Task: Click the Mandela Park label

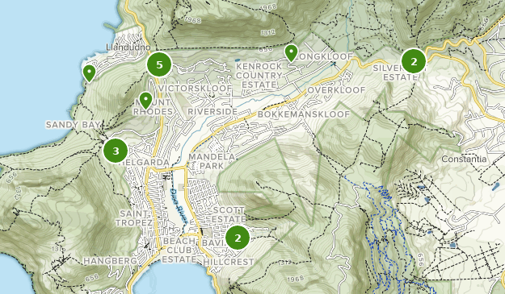Action: (212, 161)
